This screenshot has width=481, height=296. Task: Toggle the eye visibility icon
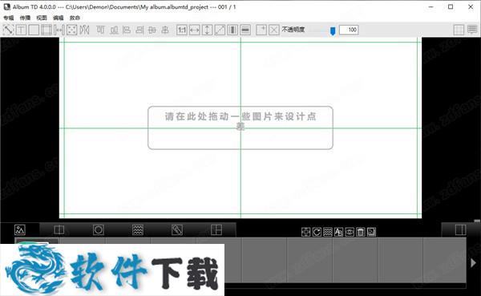[x=350, y=232]
